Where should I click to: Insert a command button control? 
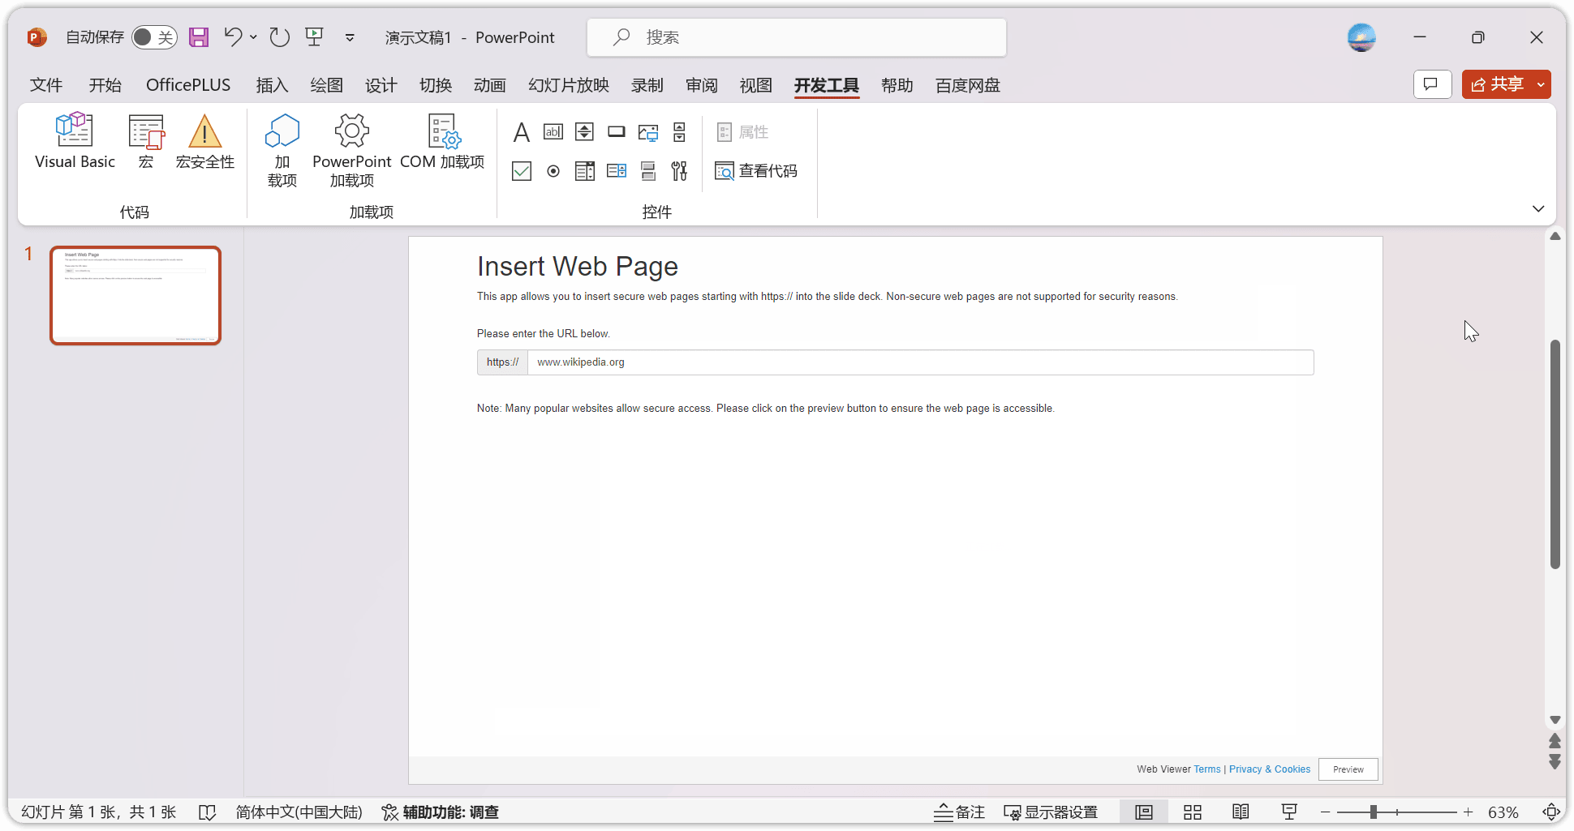tap(617, 132)
